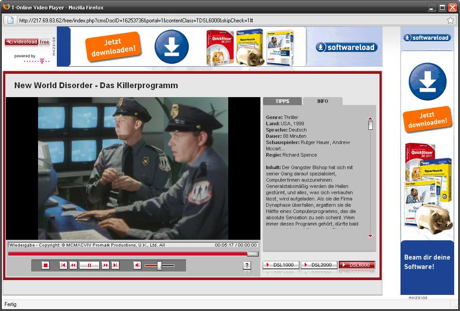Minimize the Firefox window
The image size is (460, 311).
[x=431, y=8]
